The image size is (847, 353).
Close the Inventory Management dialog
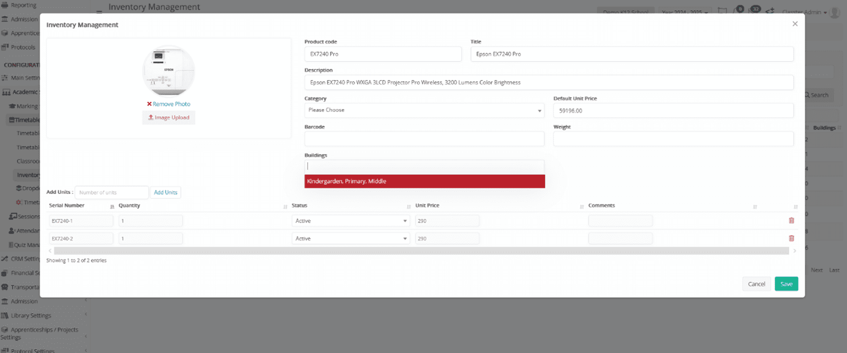tap(795, 24)
